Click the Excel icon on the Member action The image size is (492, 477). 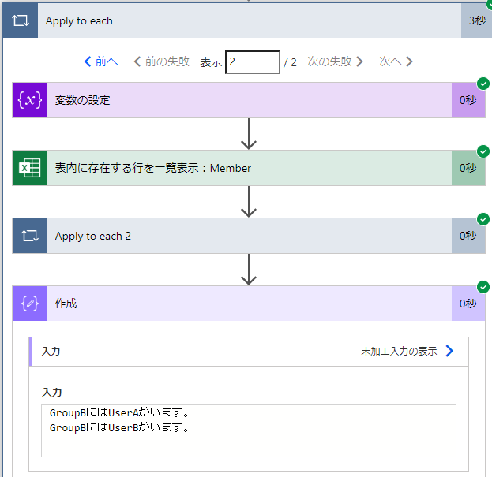click(x=30, y=168)
